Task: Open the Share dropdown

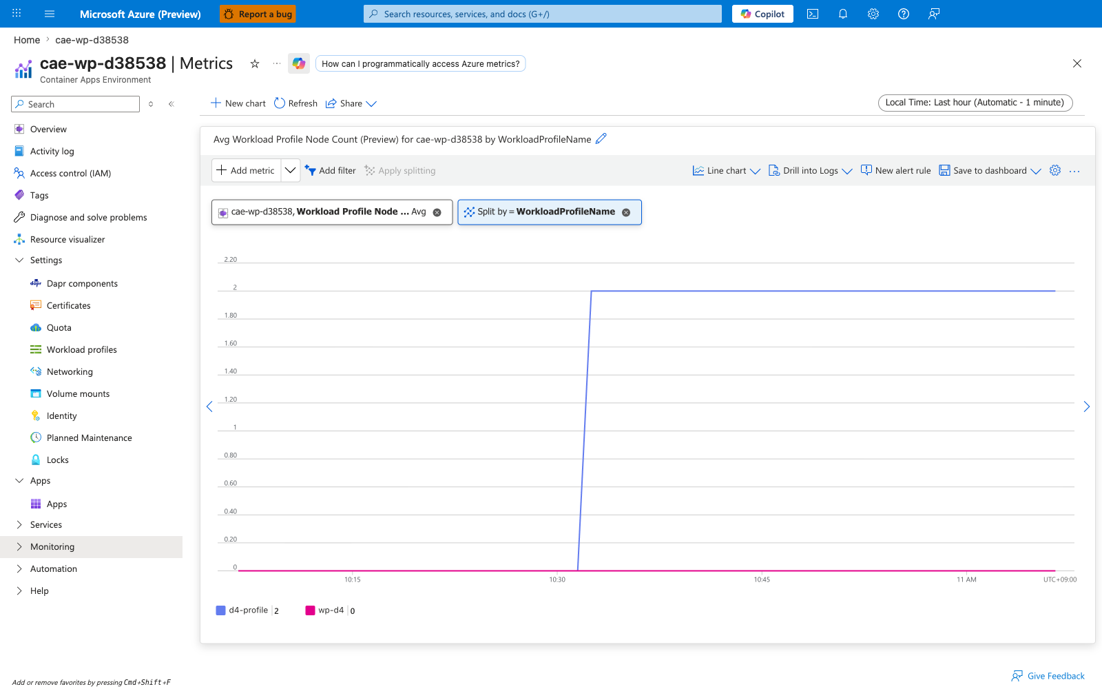Action: (x=351, y=103)
